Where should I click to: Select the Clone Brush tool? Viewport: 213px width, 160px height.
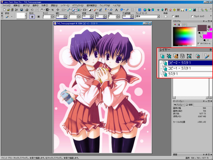point(79,10)
